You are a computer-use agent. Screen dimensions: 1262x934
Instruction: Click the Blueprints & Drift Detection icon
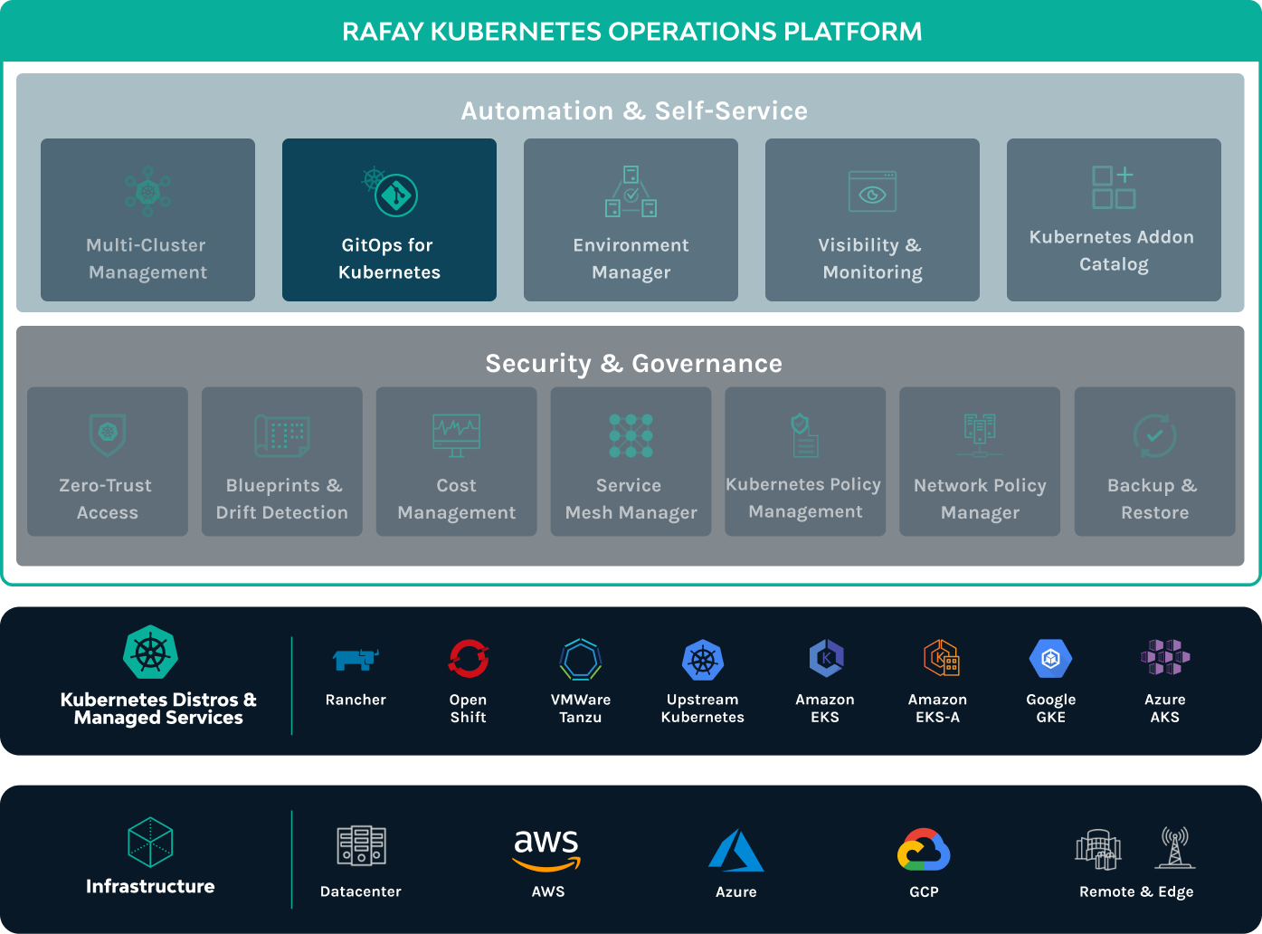[x=282, y=435]
